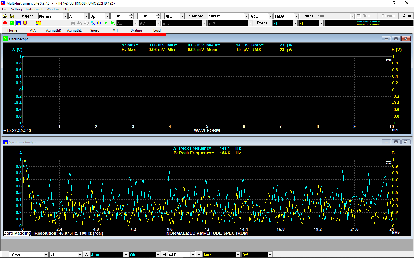Open the VTF tab
Image resolution: width=414 pixels, height=258 pixels.
click(116, 30)
